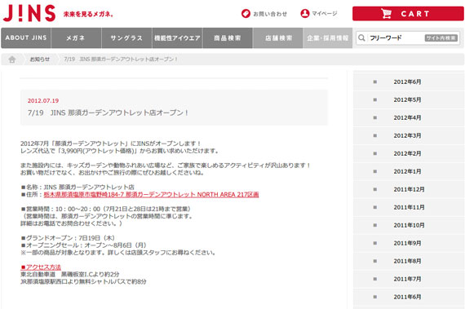The image size is (465, 309).
Task: Click the お問い合わせ contact icon
Action: coord(246,14)
